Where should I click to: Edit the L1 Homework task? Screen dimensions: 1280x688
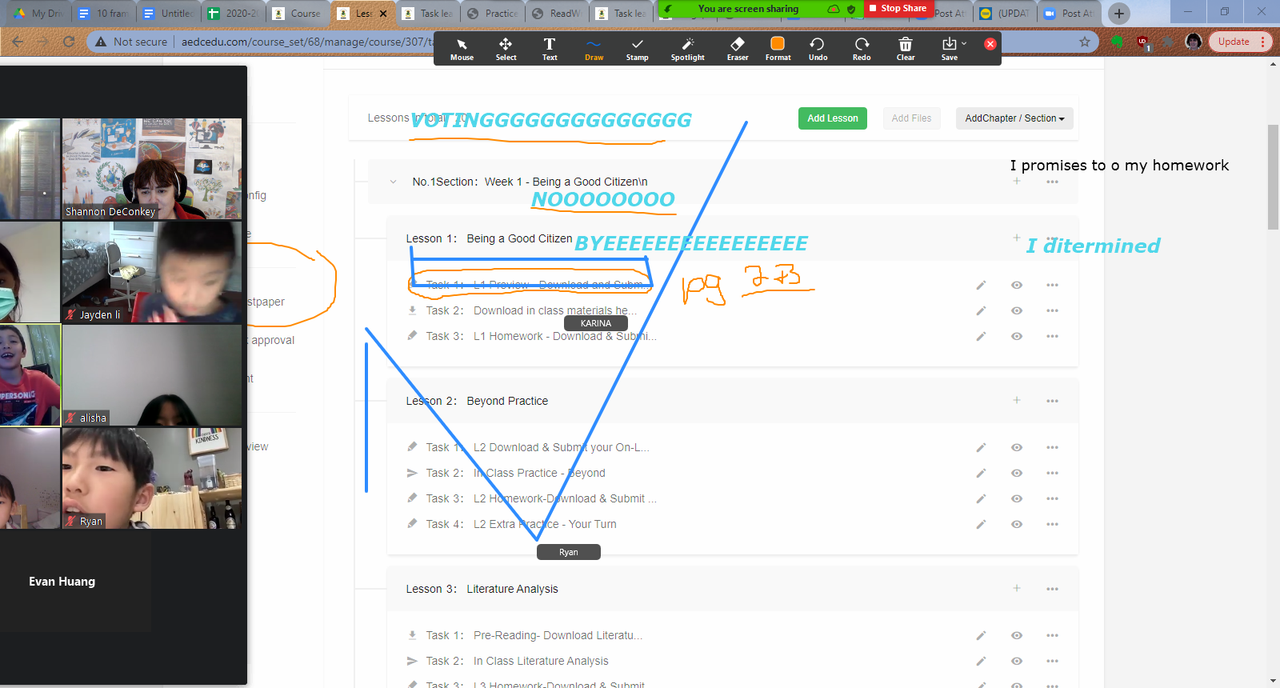tap(981, 336)
